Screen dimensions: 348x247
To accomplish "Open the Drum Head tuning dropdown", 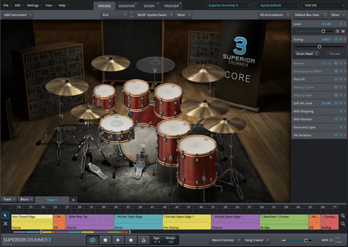I will 307,54.
